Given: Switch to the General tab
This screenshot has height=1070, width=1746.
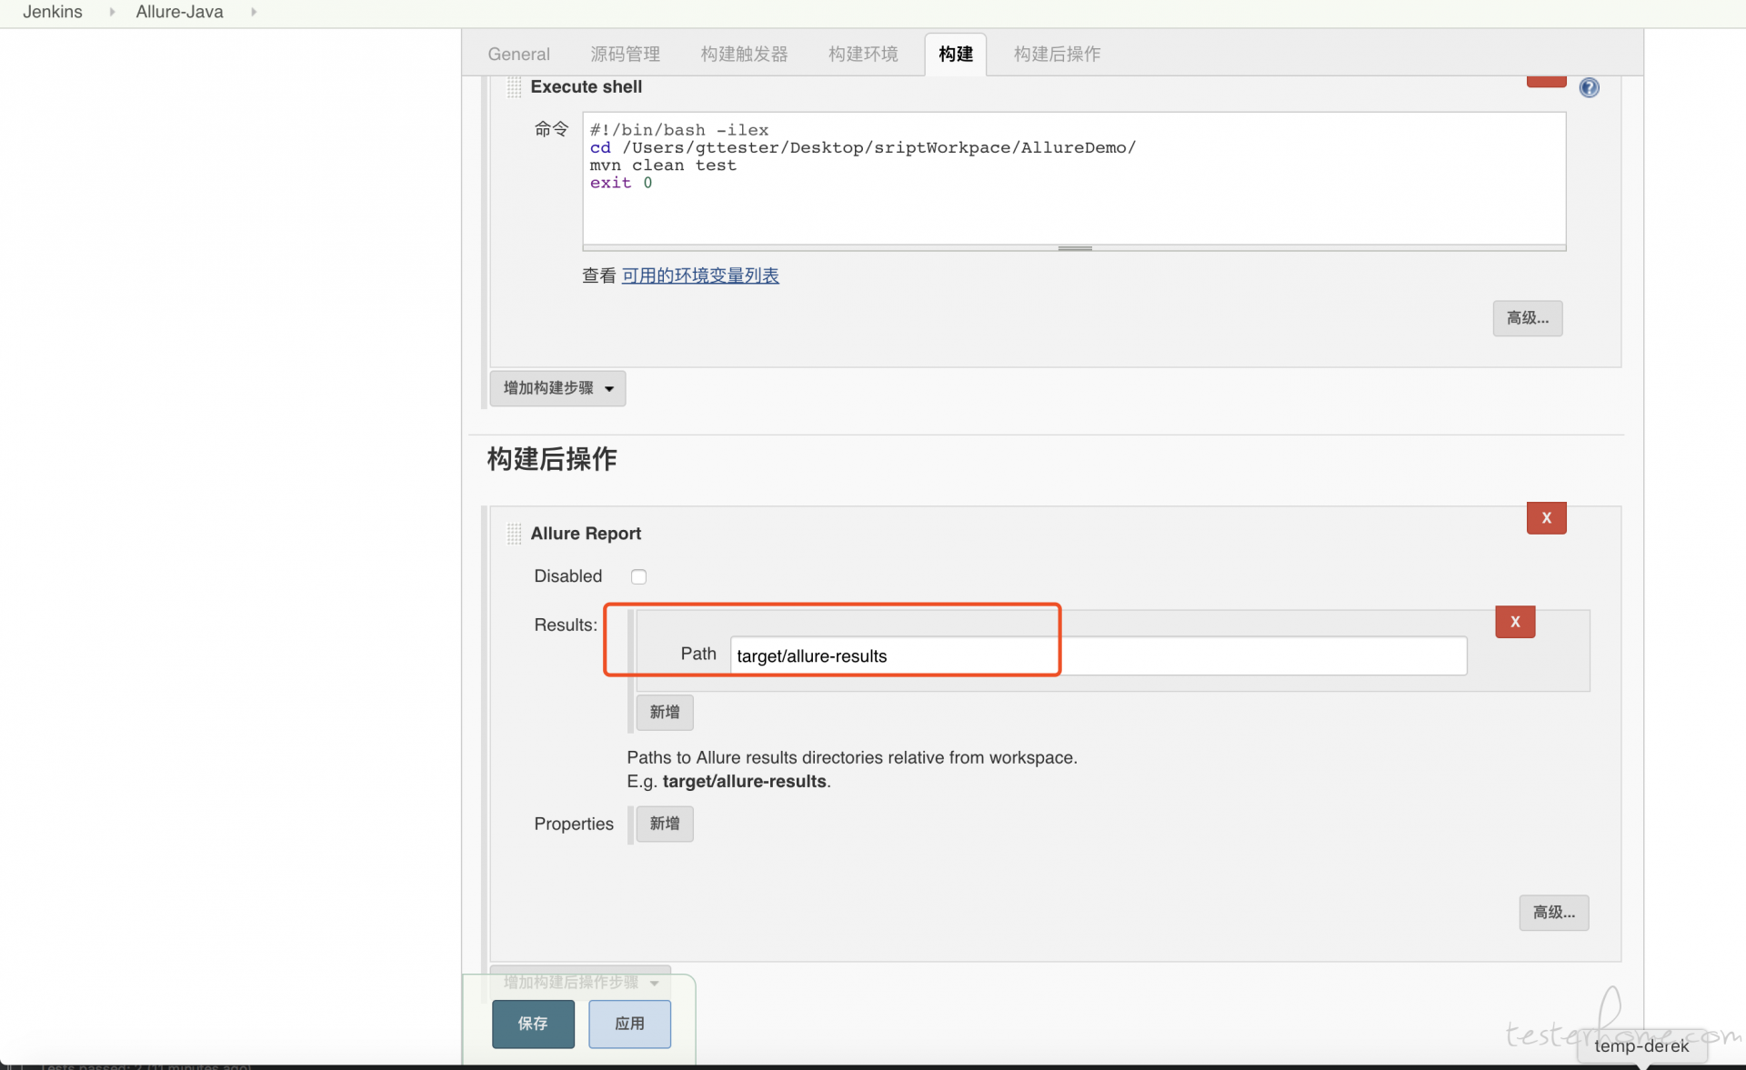Looking at the screenshot, I should [518, 55].
